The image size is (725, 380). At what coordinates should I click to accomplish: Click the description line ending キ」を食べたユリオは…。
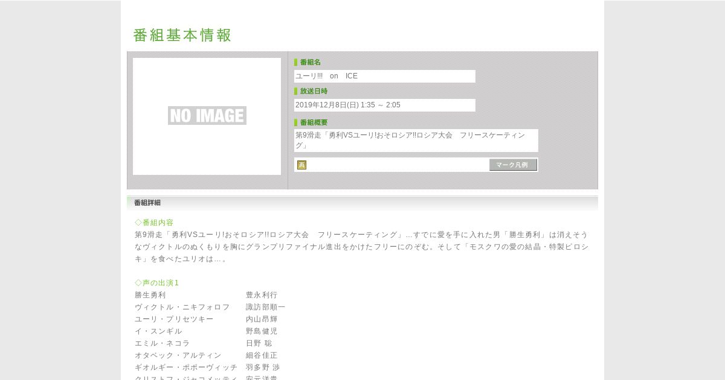coord(181,259)
